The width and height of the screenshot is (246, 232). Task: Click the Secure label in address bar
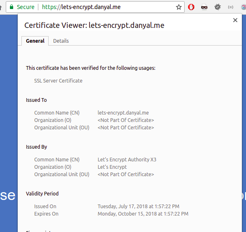pyautogui.click(x=26, y=7)
